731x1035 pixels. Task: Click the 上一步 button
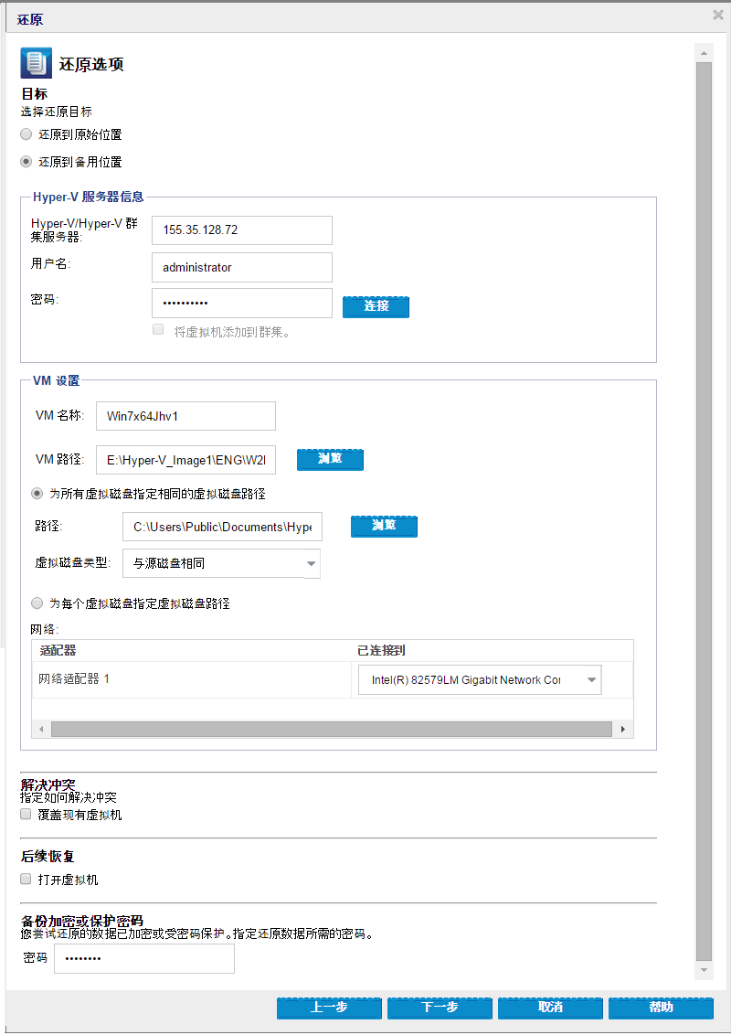(329, 1008)
